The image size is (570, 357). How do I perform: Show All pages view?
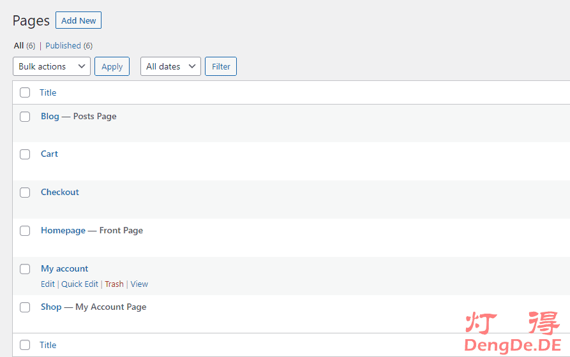click(19, 46)
